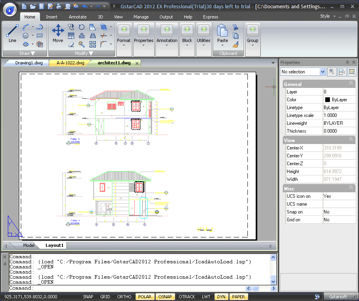Viewport: 359px width, 301px height.
Task: Switch to the Insert ribbon tab
Action: [52, 17]
